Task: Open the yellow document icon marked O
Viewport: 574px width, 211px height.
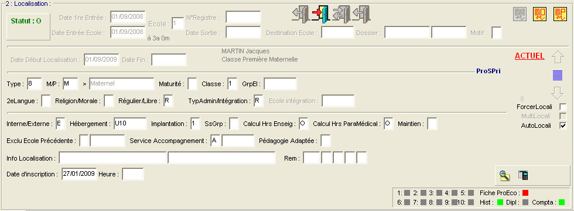Action: (539, 14)
